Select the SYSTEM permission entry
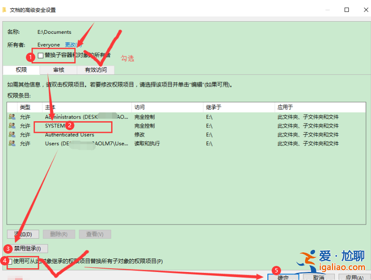This screenshot has height=280, width=371. pos(186,126)
